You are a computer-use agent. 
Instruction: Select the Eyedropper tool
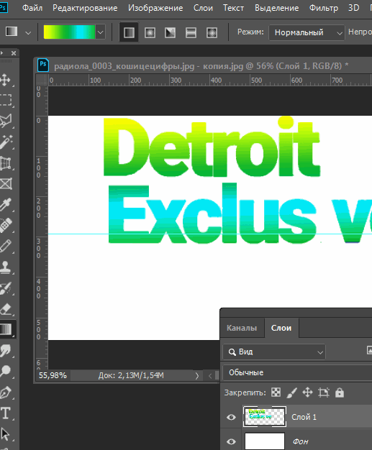[6, 205]
